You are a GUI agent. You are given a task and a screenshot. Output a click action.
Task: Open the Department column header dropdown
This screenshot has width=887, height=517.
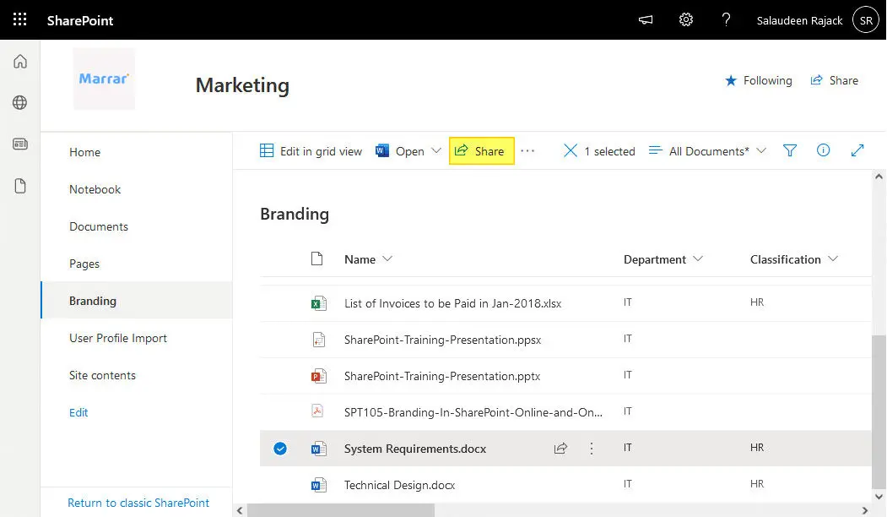coord(663,259)
